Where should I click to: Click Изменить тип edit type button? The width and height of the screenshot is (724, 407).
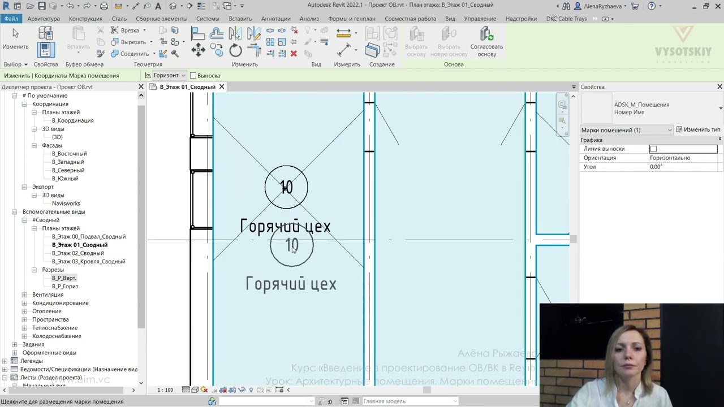point(698,130)
